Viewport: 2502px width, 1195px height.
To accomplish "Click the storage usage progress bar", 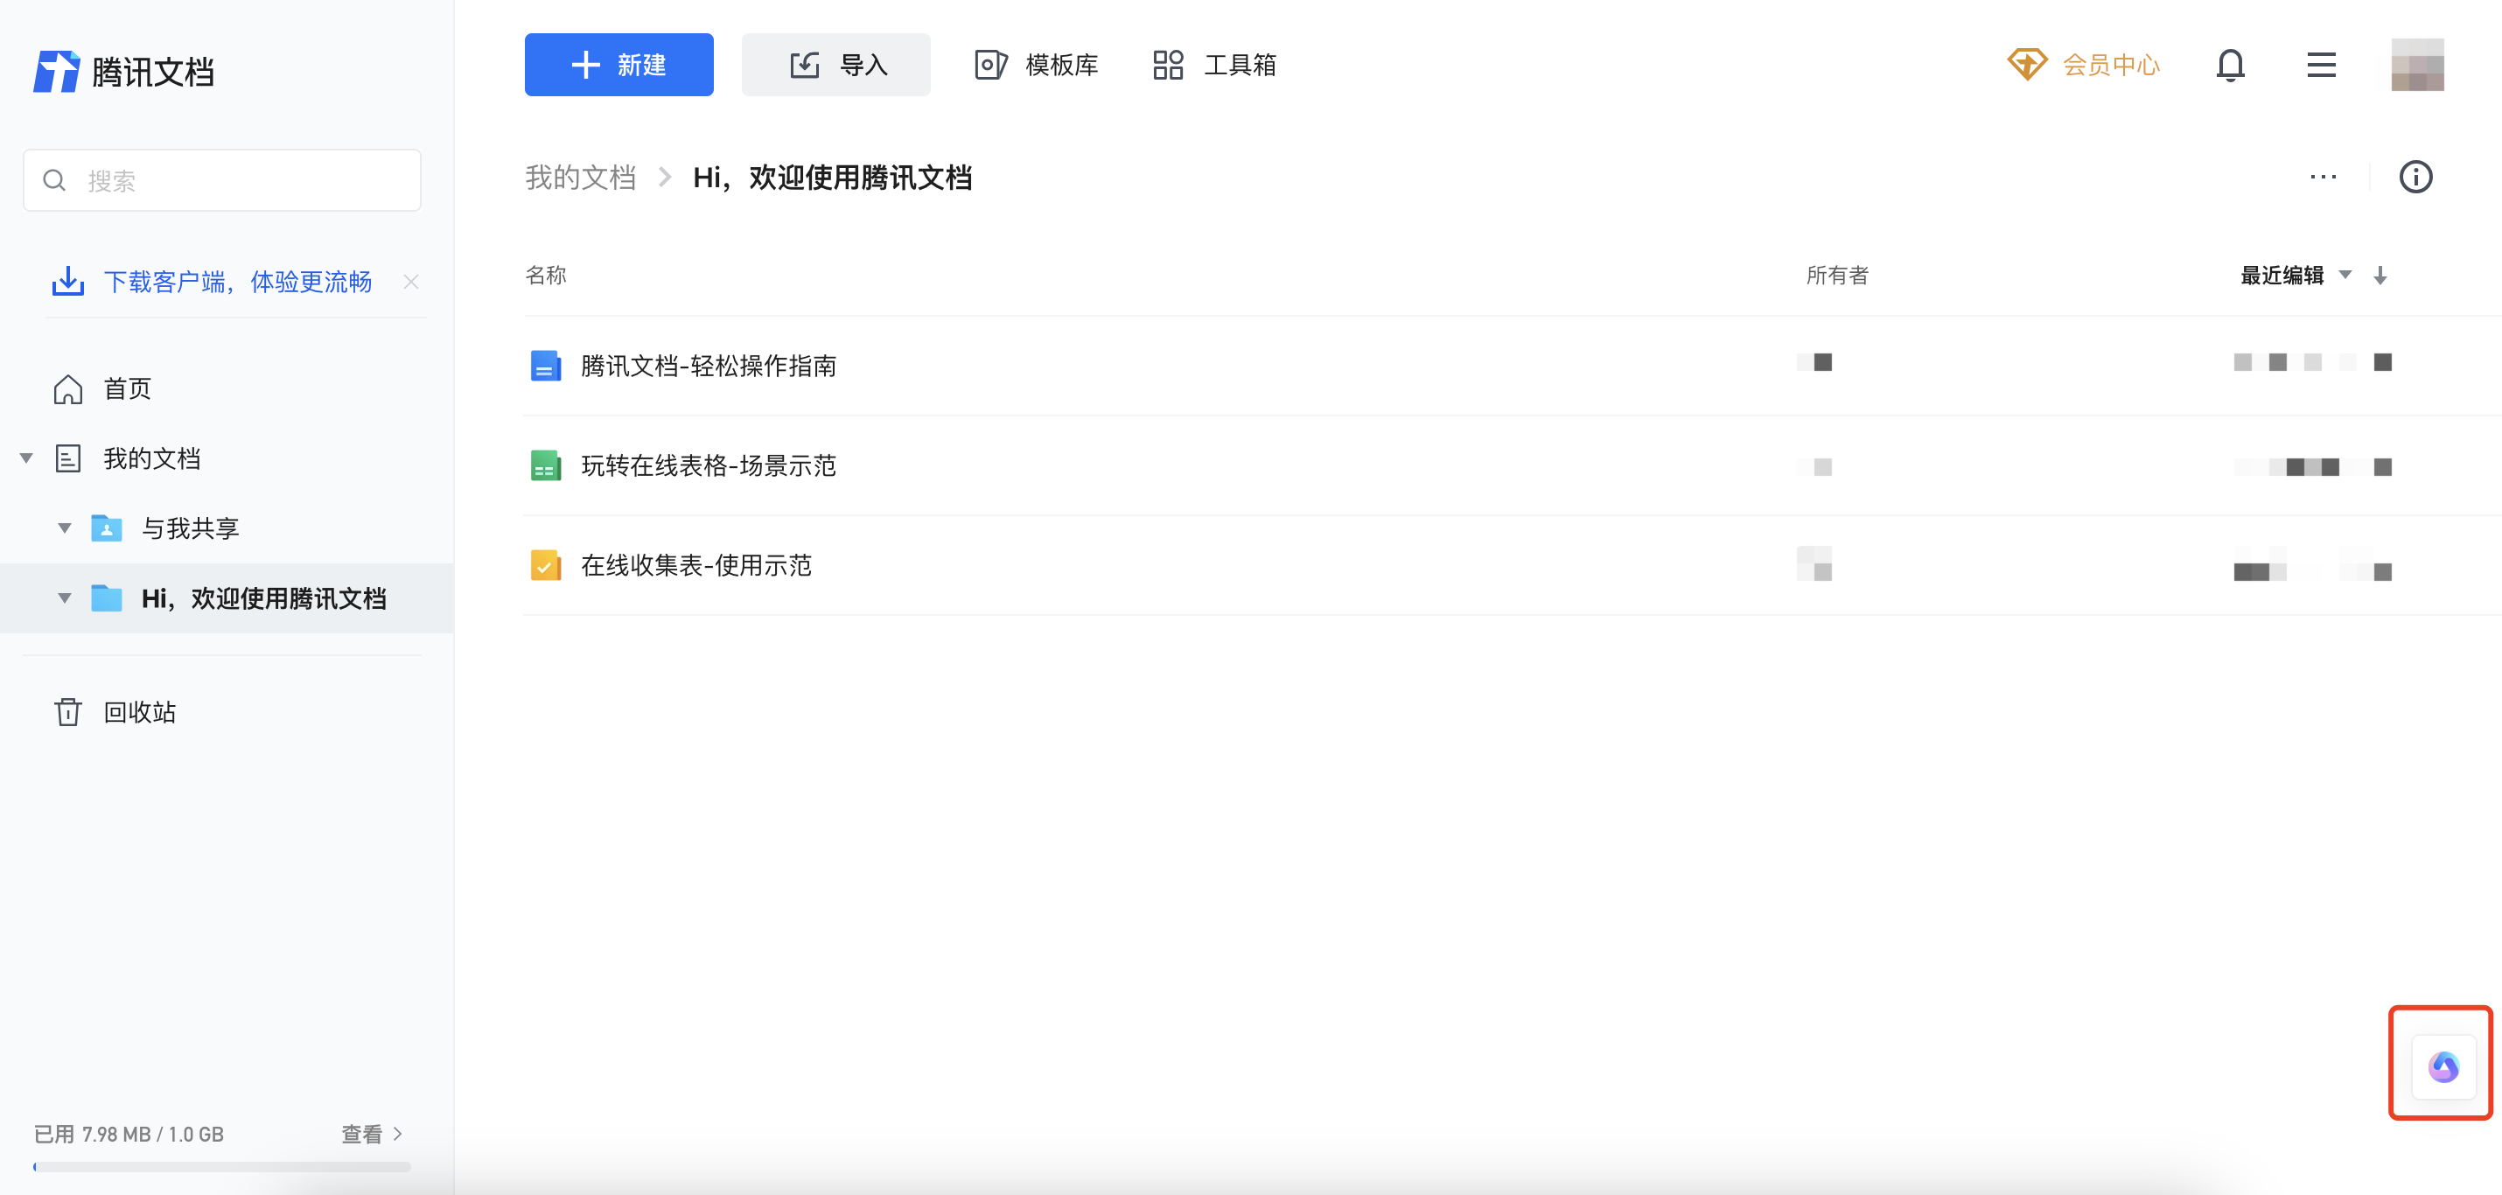I will (x=221, y=1167).
